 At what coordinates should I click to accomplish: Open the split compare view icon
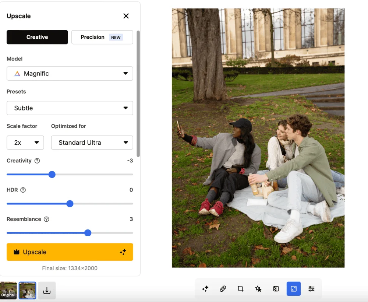(x=276, y=289)
